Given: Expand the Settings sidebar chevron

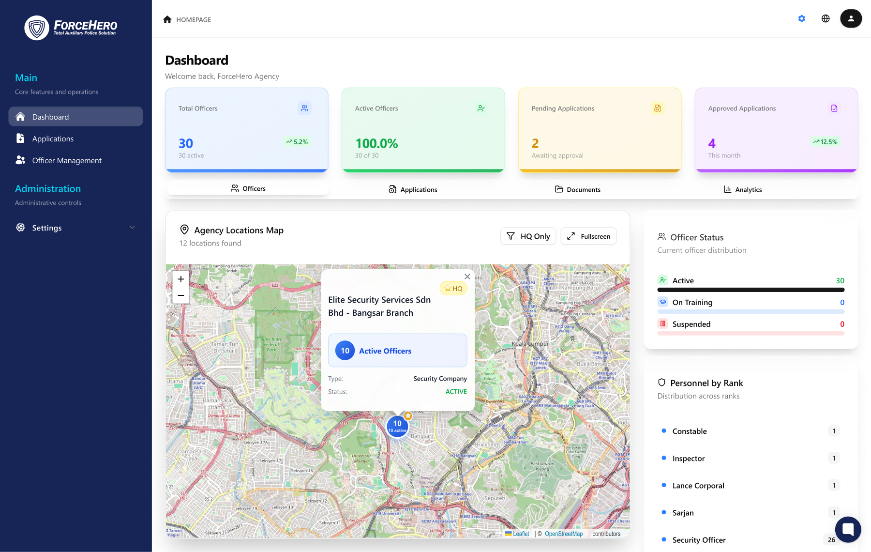Looking at the screenshot, I should pyautogui.click(x=132, y=228).
